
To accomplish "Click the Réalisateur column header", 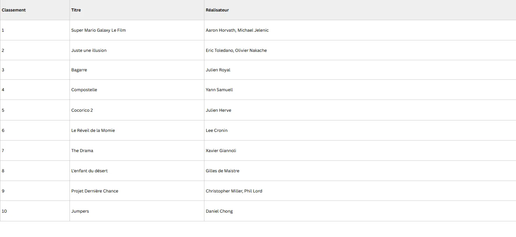I will [x=217, y=10].
